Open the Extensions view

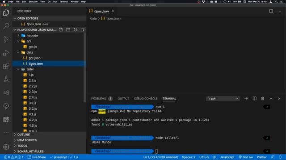tap(6, 66)
